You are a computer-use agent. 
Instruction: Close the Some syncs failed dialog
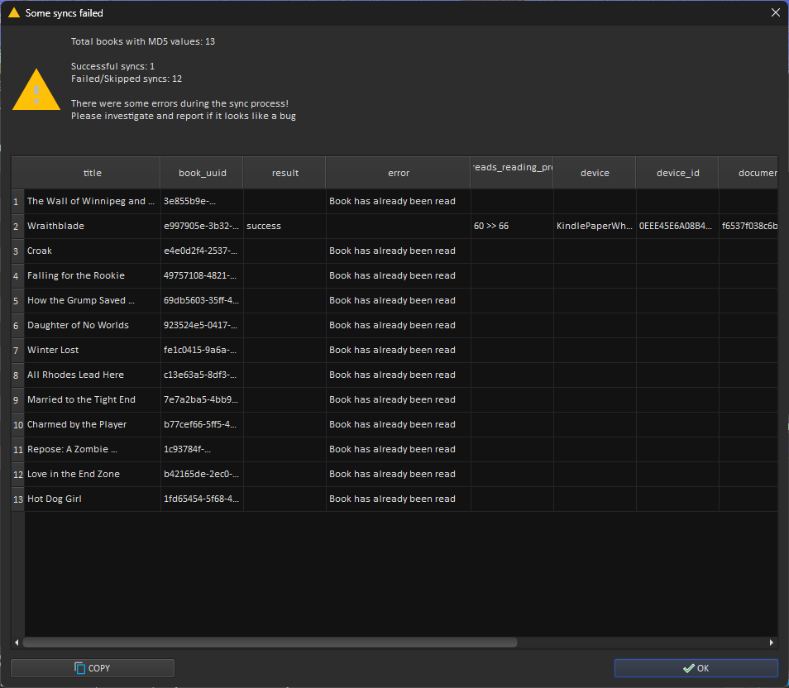(x=776, y=12)
